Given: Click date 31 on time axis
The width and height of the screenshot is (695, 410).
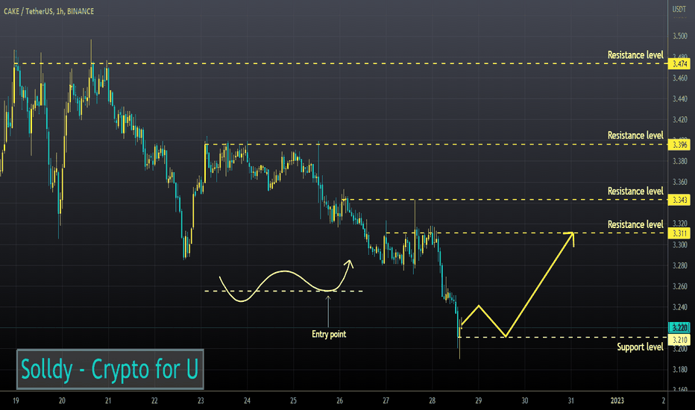Looking at the screenshot, I should (571, 401).
